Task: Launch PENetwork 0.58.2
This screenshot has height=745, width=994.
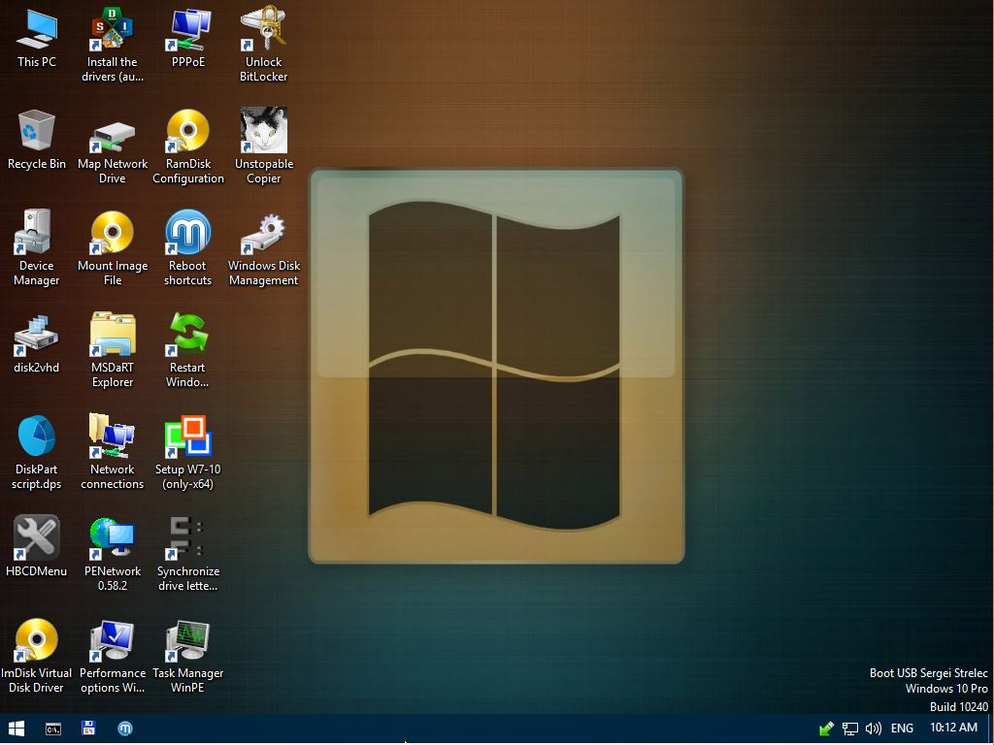Action: click(112, 538)
